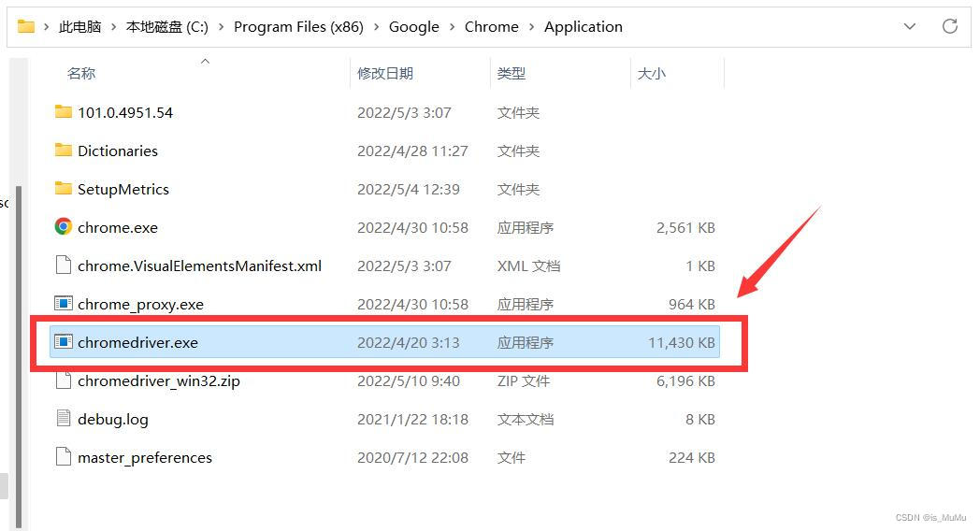Sort by the 名称 column header
The height and width of the screenshot is (531, 980).
[x=81, y=73]
